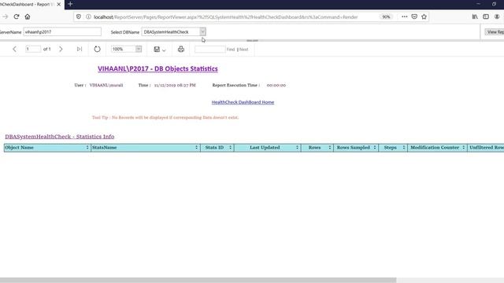Screen dimensions: 504x283
Task: Refresh the report
Action: (97, 49)
